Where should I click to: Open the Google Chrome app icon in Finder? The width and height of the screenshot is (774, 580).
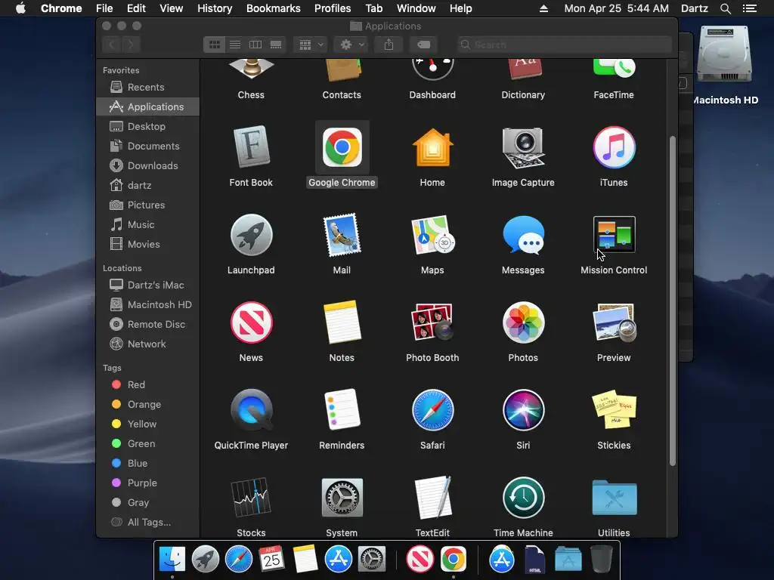342,147
